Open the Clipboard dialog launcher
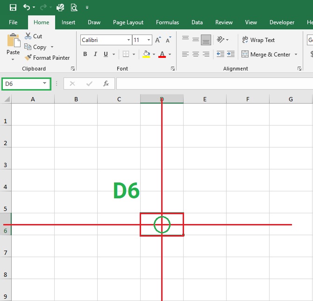 pyautogui.click(x=73, y=69)
